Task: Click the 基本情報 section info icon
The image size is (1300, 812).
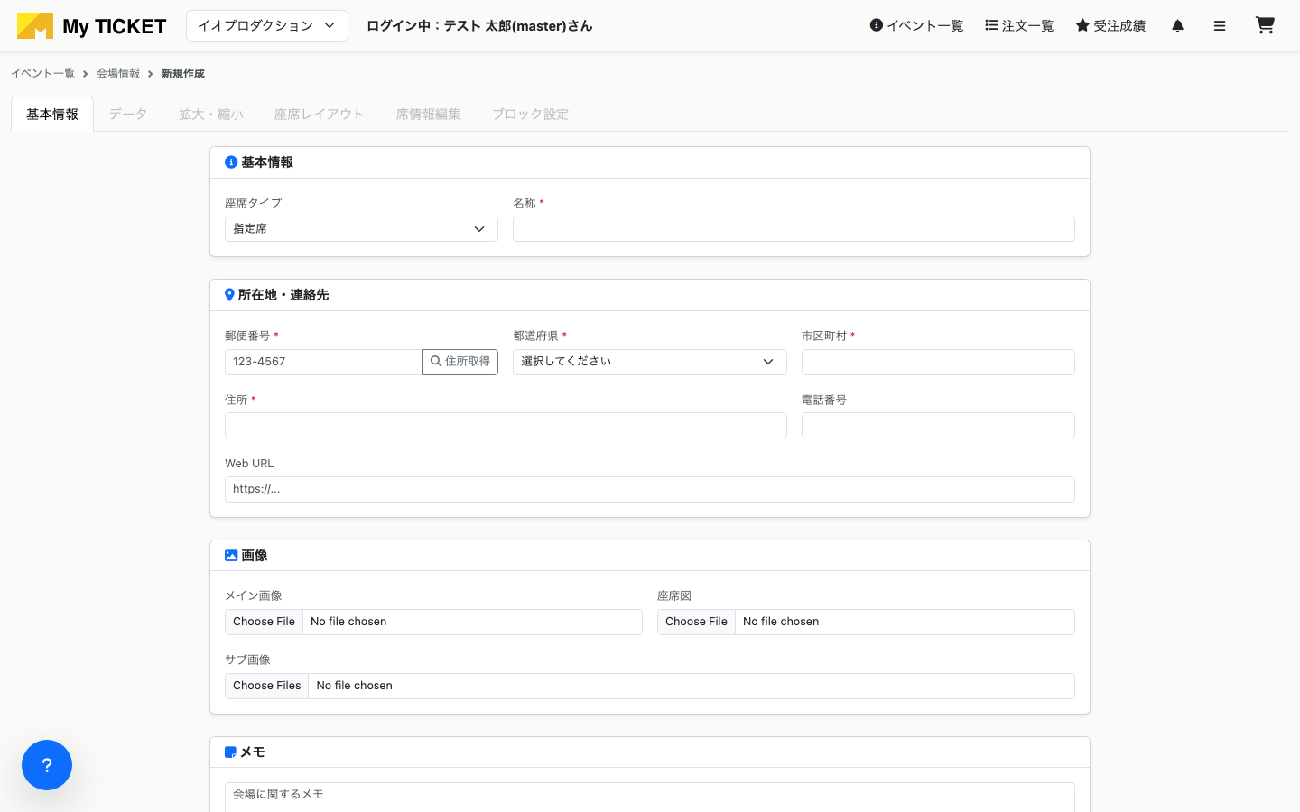Action: [231, 162]
